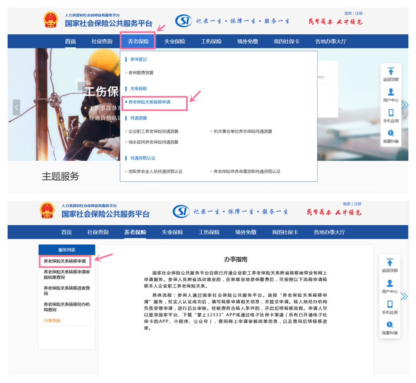The height and width of the screenshot is (383, 416).
Task: Click 养老保险关系转移申请 under 关系转移 in dropdown
Action: point(149,102)
